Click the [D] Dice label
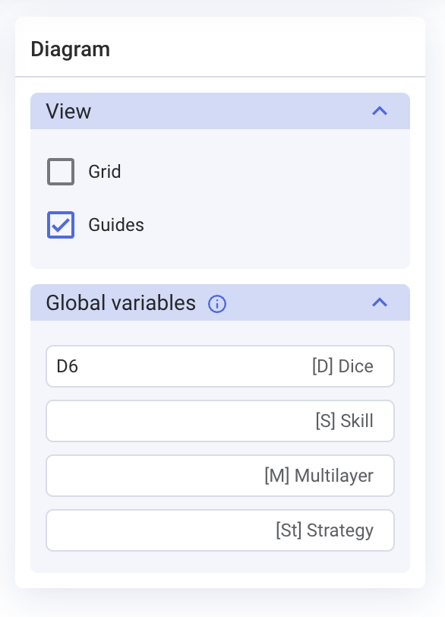445x617 pixels. pyautogui.click(x=342, y=366)
